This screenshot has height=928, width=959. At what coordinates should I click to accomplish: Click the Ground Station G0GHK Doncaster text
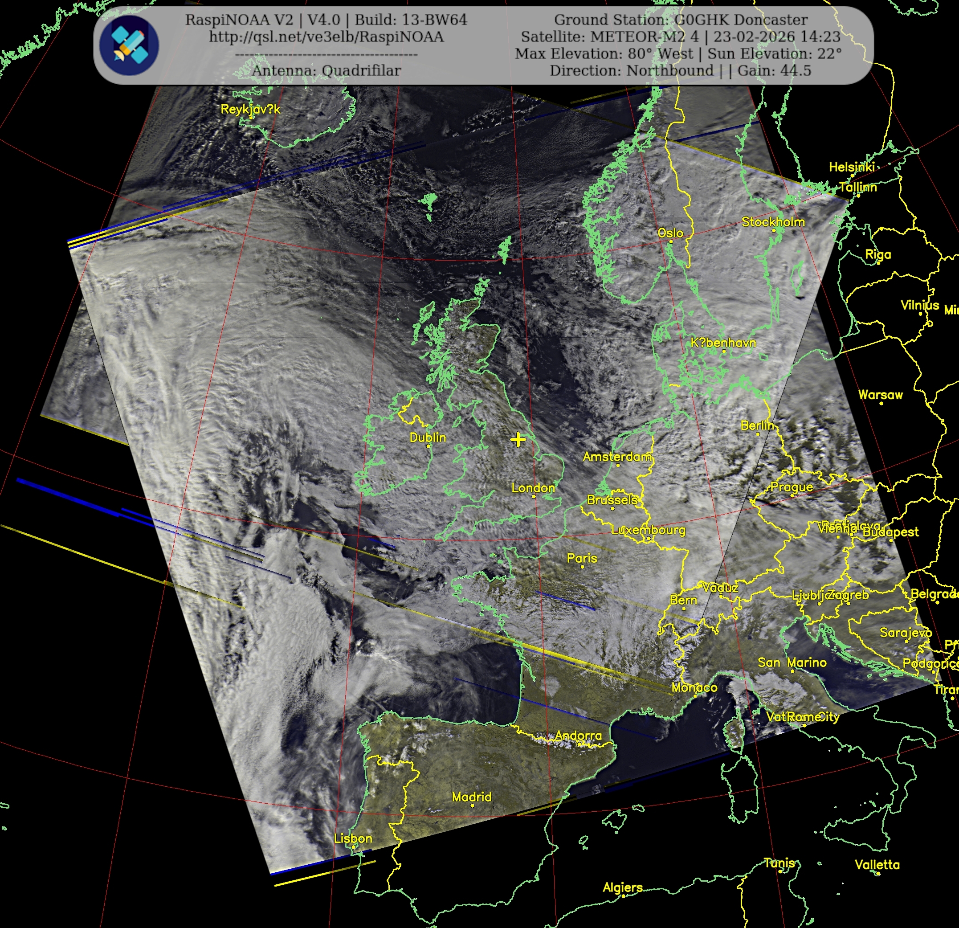[x=680, y=20]
